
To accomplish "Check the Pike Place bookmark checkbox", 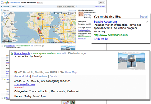I will point(3,79).
